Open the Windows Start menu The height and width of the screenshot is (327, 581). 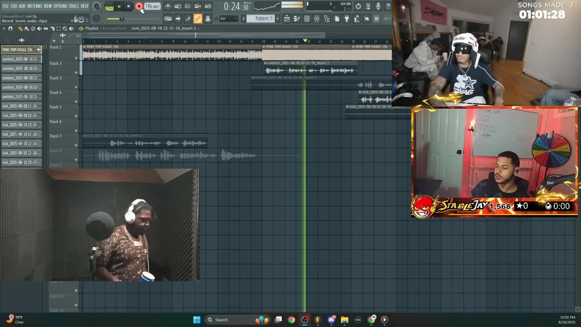(x=197, y=320)
